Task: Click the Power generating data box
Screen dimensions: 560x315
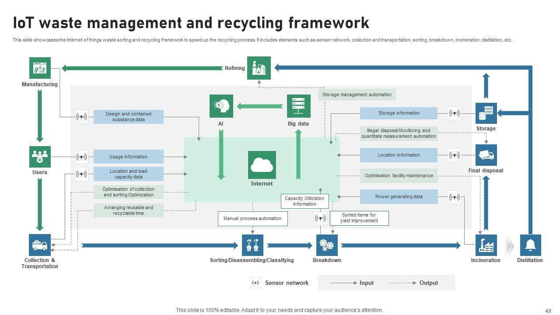Action: [x=399, y=197]
